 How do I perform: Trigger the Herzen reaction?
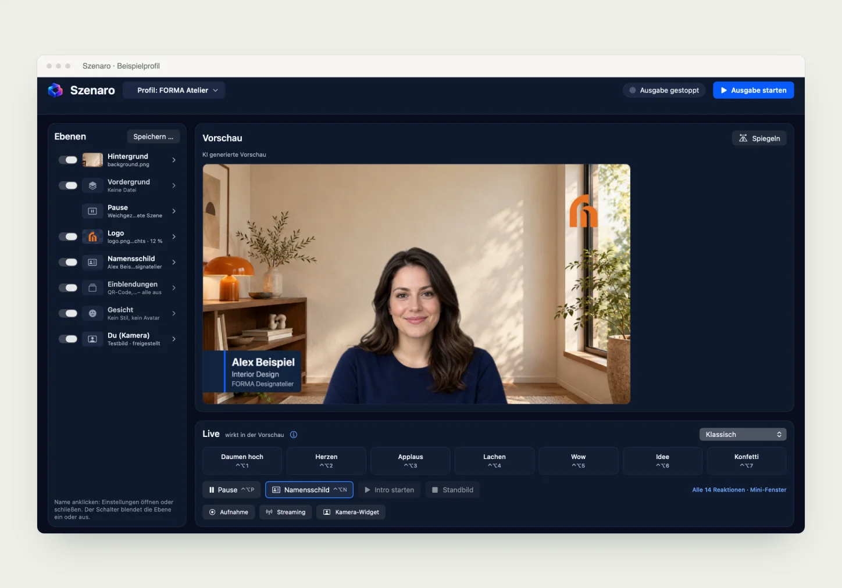click(x=326, y=461)
